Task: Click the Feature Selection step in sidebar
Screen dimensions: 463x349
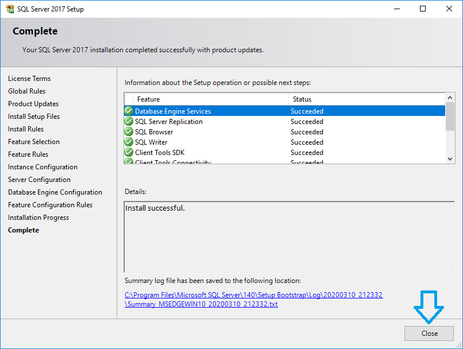Action: tap(34, 142)
